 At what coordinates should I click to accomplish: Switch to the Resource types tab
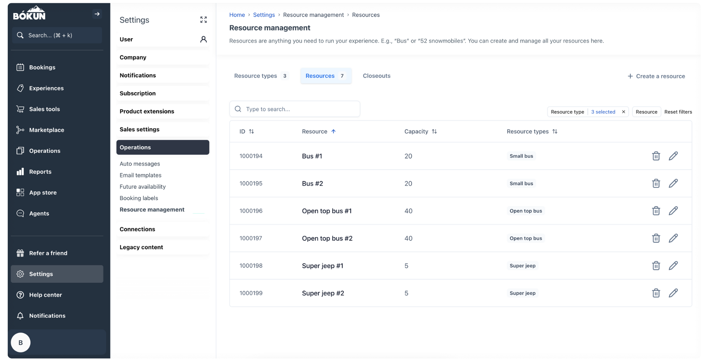256,76
